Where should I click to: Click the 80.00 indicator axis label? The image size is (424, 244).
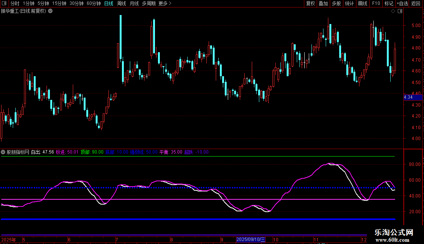415,164
